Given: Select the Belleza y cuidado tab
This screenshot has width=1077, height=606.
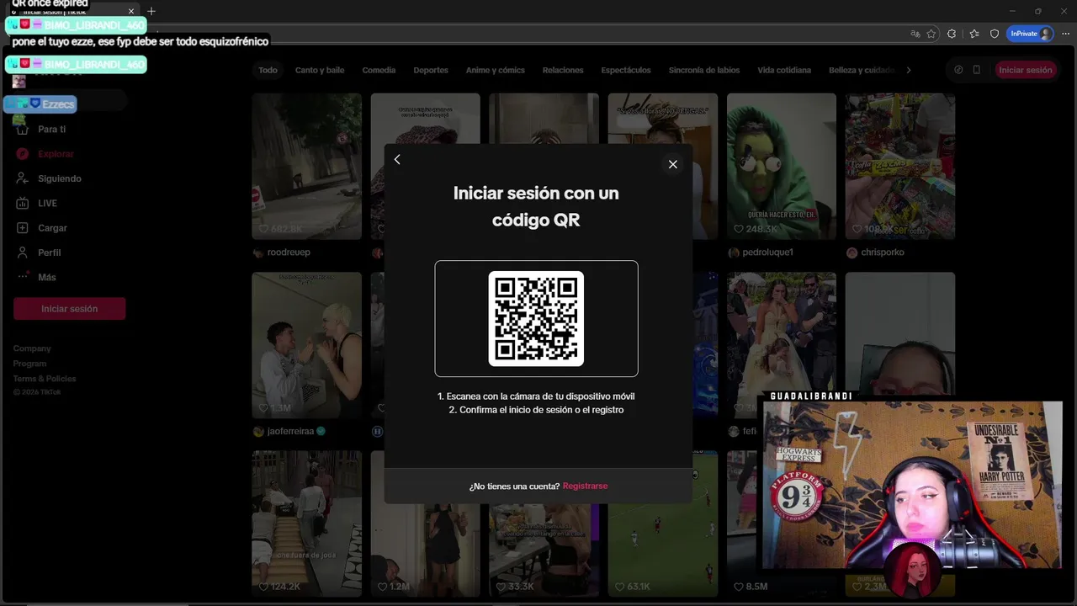Looking at the screenshot, I should pyautogui.click(x=861, y=70).
